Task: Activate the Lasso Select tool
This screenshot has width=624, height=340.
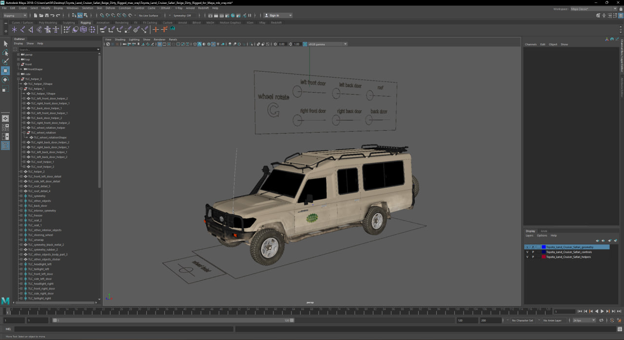Action: coord(5,52)
